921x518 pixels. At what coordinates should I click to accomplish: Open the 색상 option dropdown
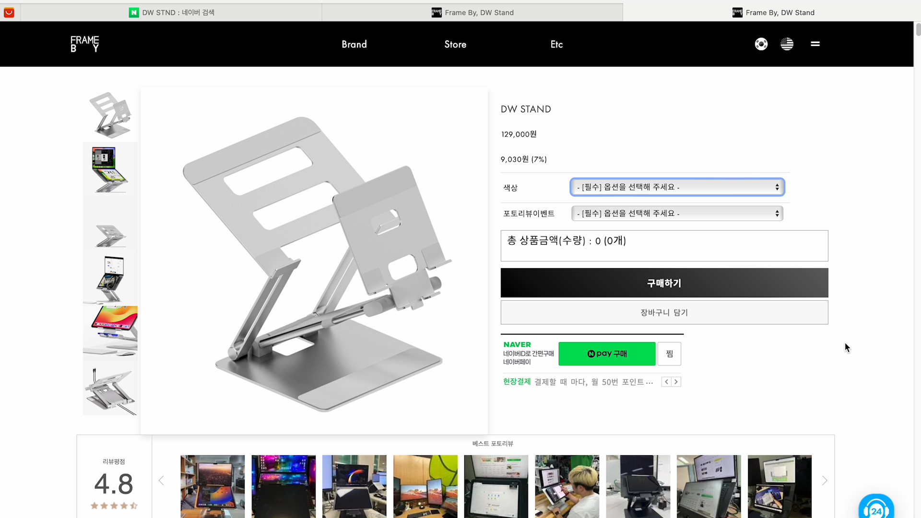pos(677,187)
